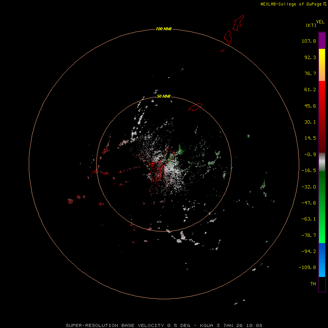Click the -63.1 legend value
The width and height of the screenshot is (328, 328).
point(309,219)
